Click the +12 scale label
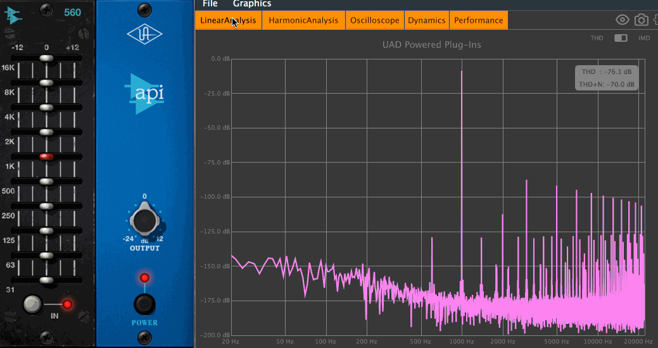The image size is (658, 348). pyautogui.click(x=72, y=47)
